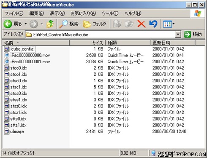Click the file name text icube_config
The height and width of the screenshot is (158, 207).
coord(22,49)
